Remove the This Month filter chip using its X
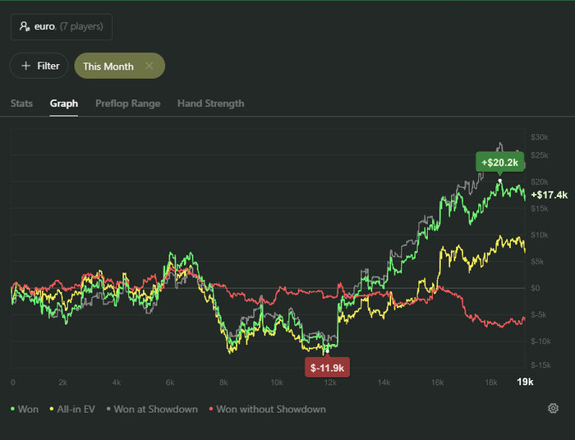Viewport: 575px width, 440px height. click(x=149, y=66)
